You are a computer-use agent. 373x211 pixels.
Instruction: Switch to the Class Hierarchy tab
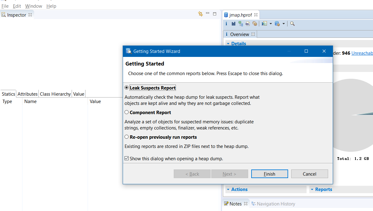pyautogui.click(x=55, y=94)
